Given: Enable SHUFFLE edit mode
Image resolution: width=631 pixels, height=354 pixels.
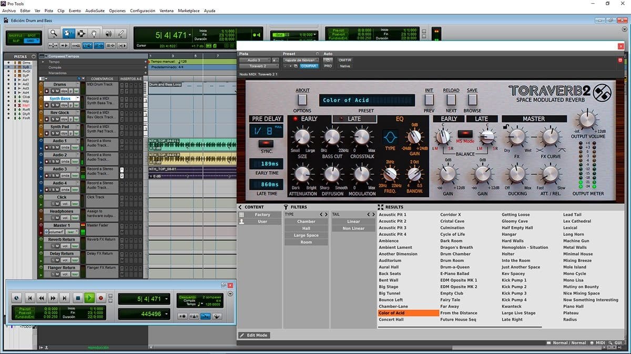Looking at the screenshot, I should coord(15,35).
